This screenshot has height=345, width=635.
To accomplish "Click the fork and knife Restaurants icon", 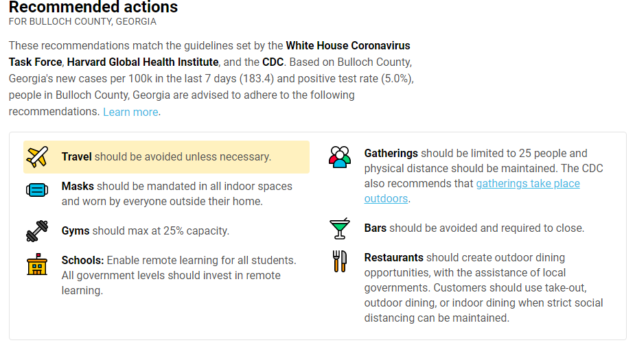I will (340, 261).
